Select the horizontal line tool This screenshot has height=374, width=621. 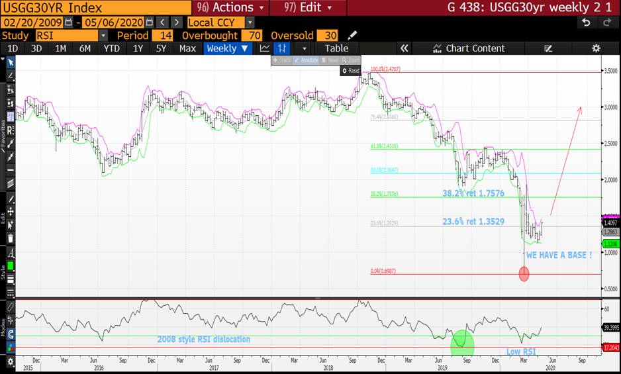pyautogui.click(x=11, y=170)
